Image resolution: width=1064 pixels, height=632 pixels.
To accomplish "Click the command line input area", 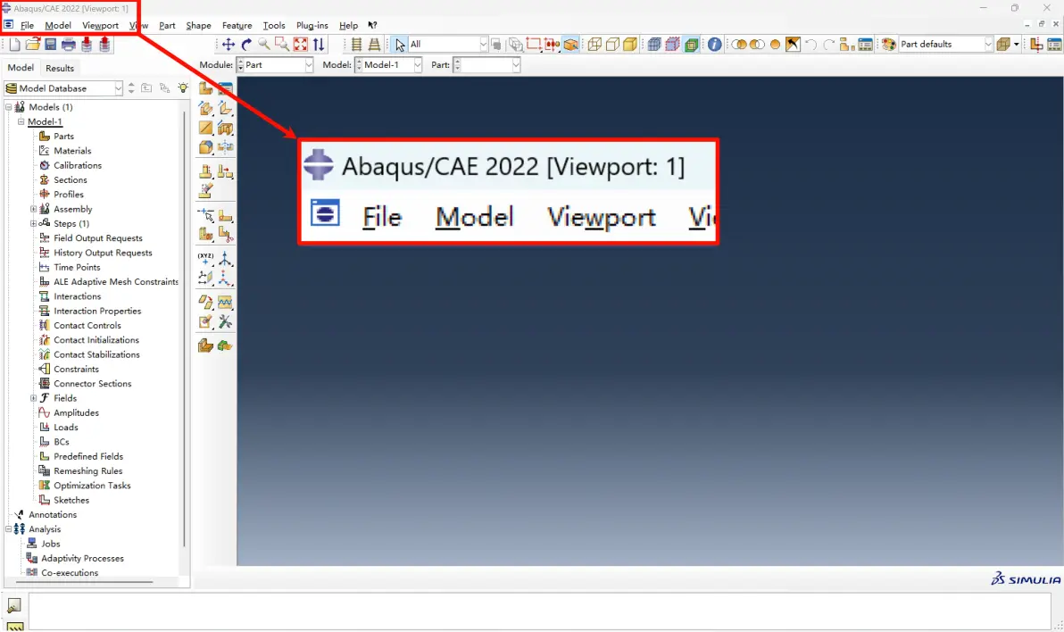I will tap(539, 611).
